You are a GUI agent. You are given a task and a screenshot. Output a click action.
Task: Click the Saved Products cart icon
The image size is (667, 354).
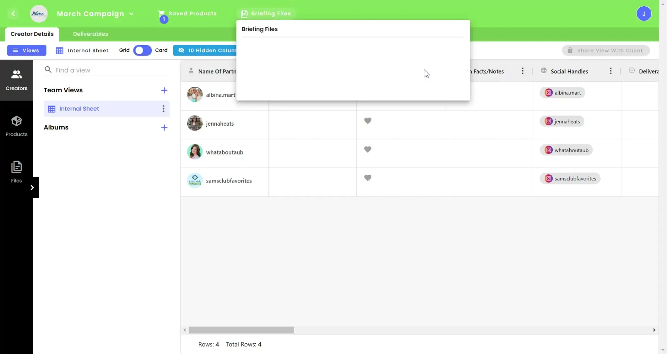162,14
